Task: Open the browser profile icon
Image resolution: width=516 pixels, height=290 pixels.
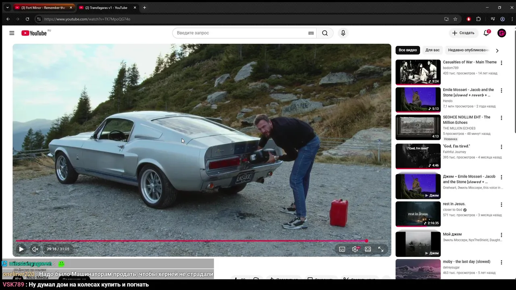Action: pos(502,19)
